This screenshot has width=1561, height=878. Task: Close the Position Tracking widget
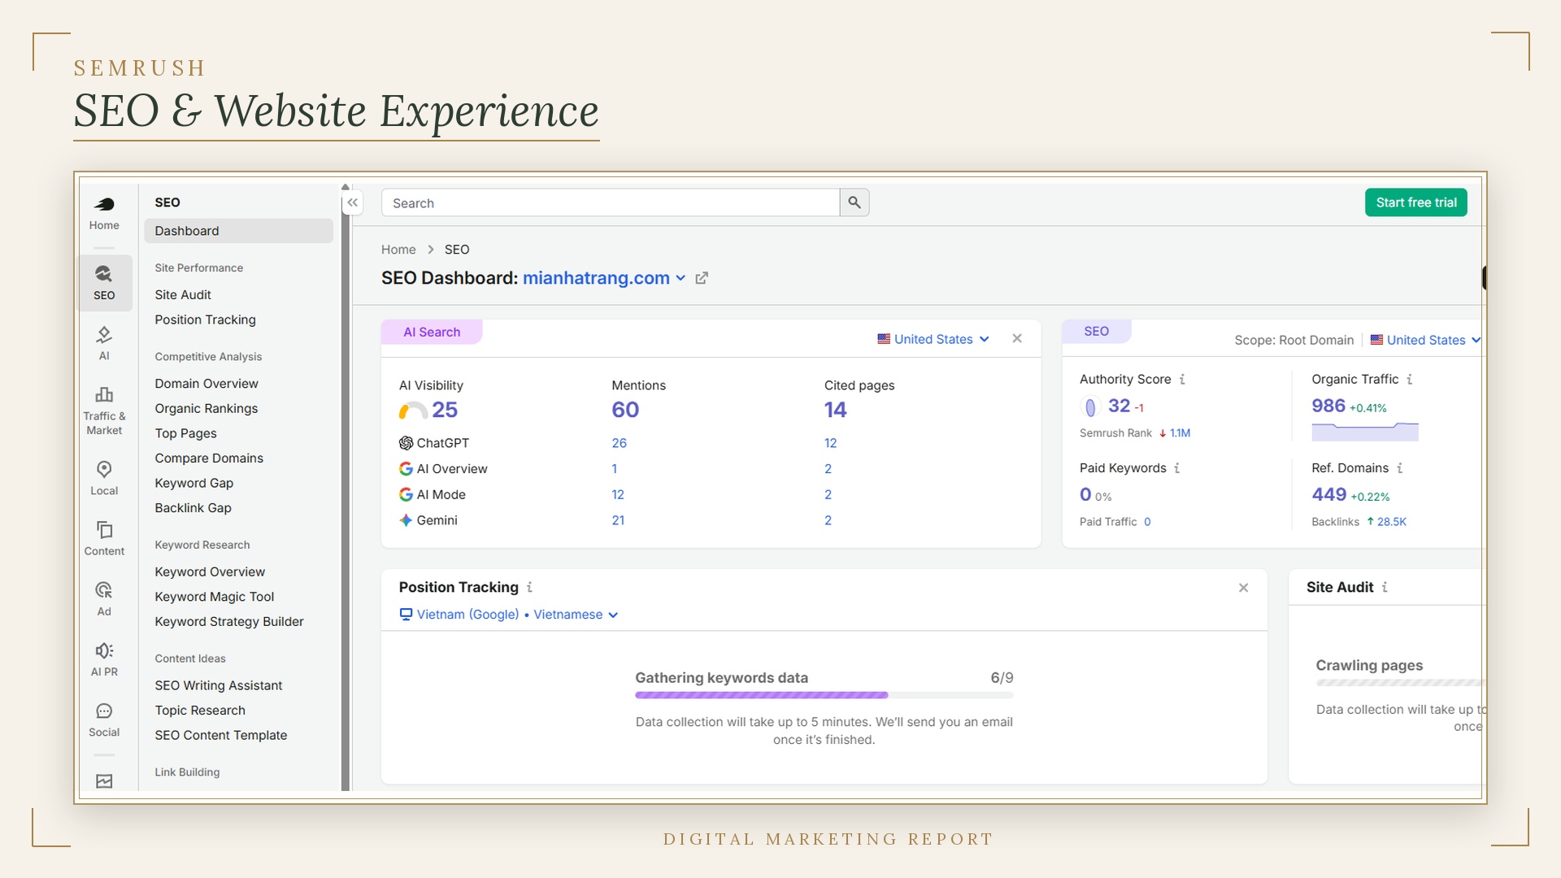(x=1243, y=588)
